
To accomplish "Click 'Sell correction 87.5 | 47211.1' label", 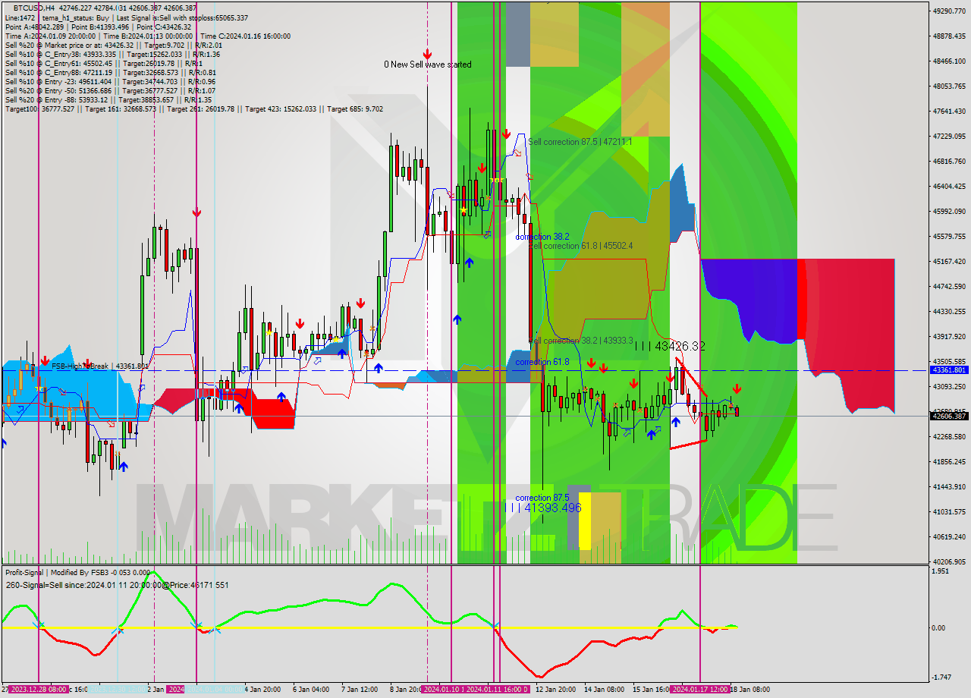I will point(580,142).
